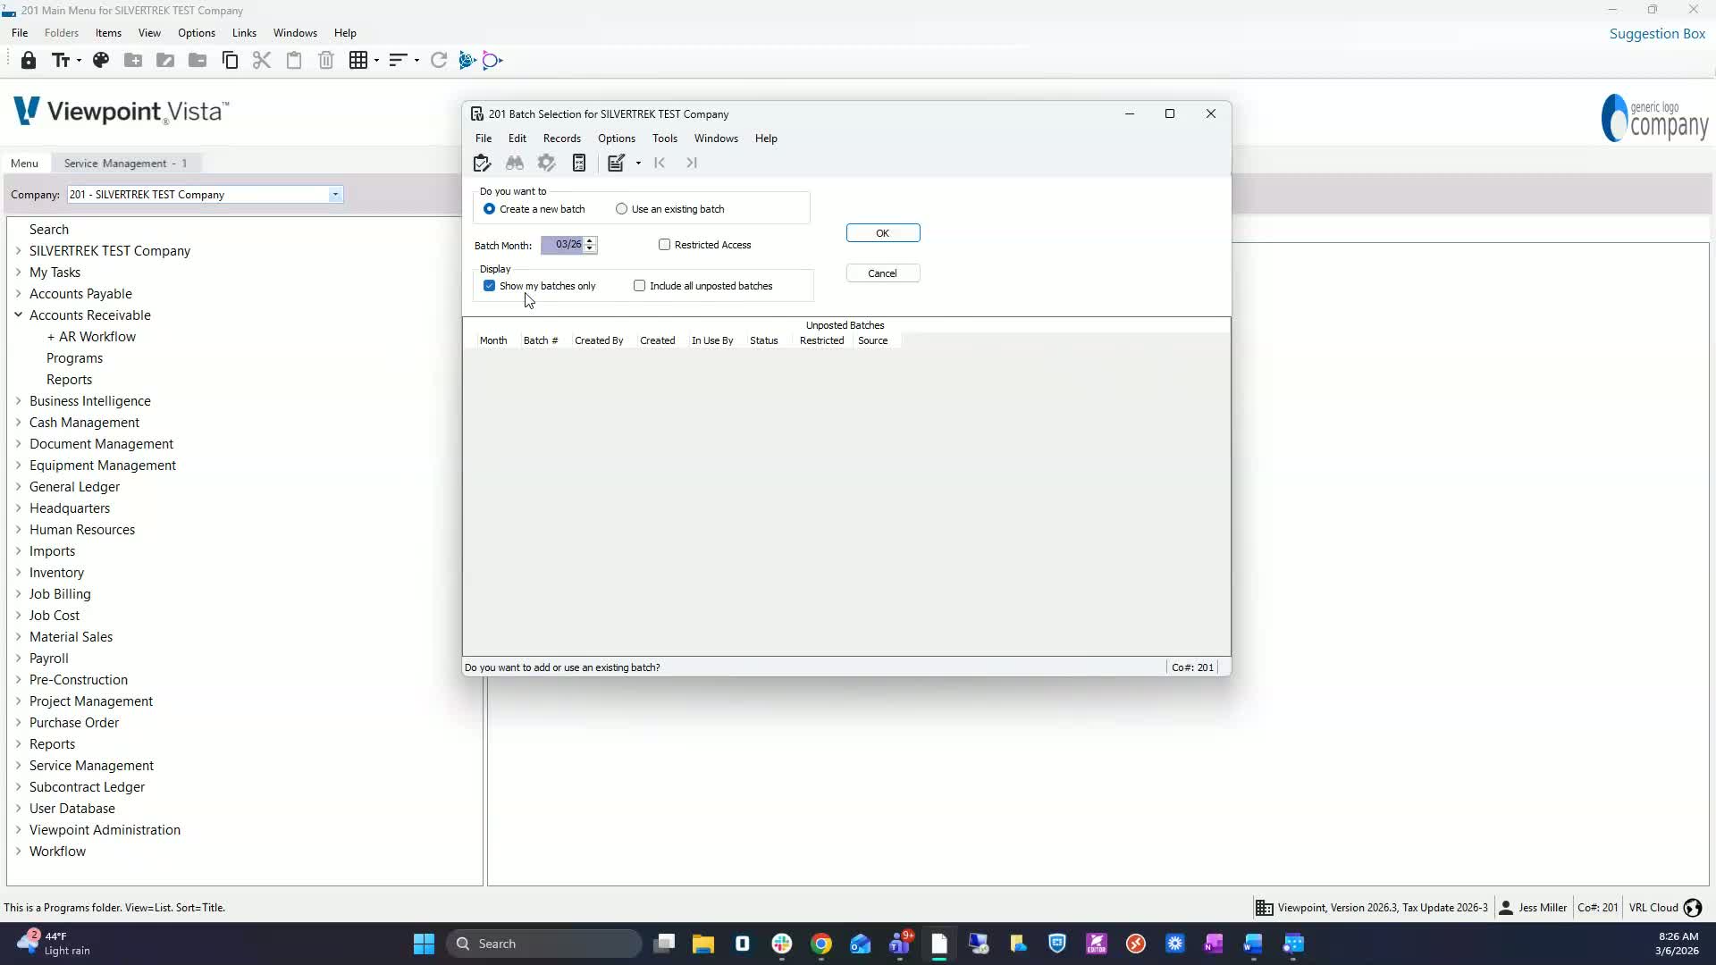Increase Batch Month with spinner up arrow
The width and height of the screenshot is (1716, 965).
(590, 240)
